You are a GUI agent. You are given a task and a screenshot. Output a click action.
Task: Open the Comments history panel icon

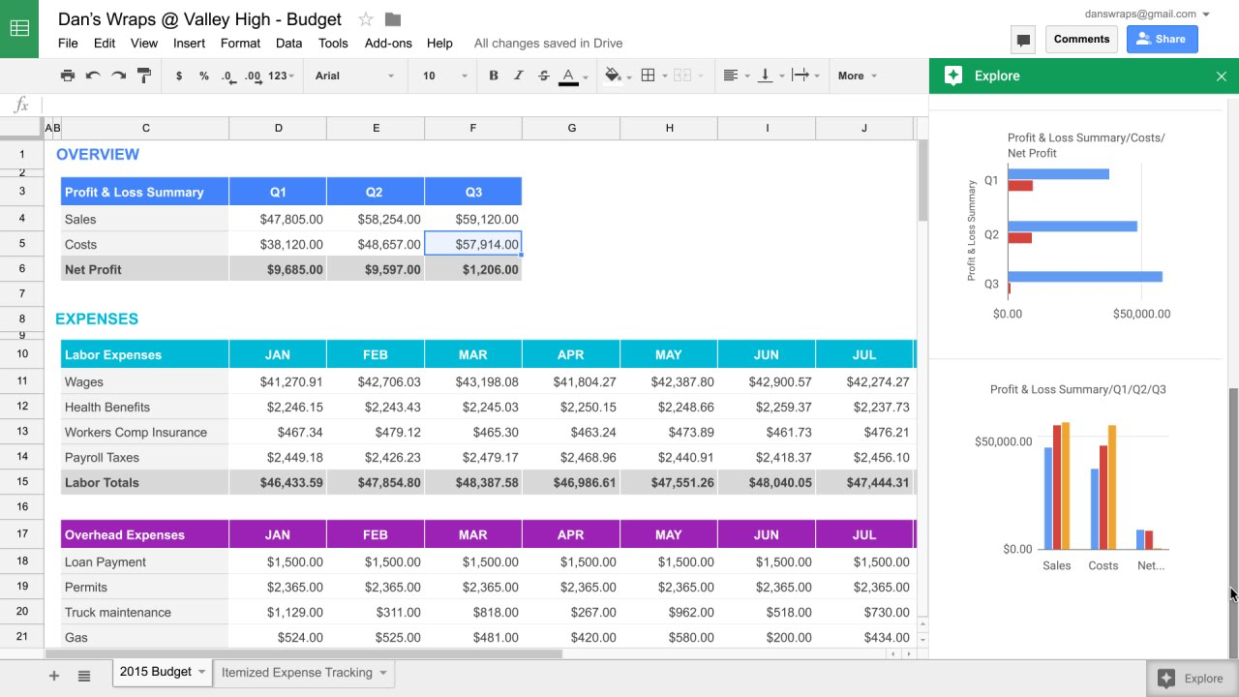[x=1023, y=39]
